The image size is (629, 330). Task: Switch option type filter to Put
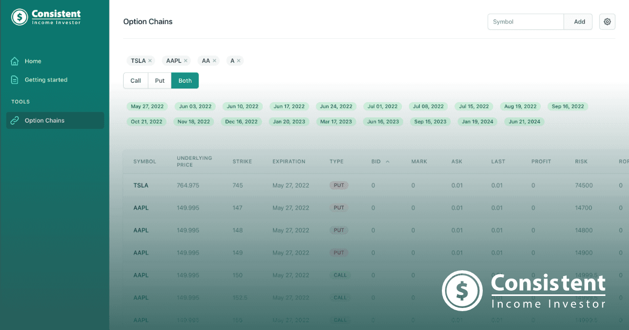159,80
